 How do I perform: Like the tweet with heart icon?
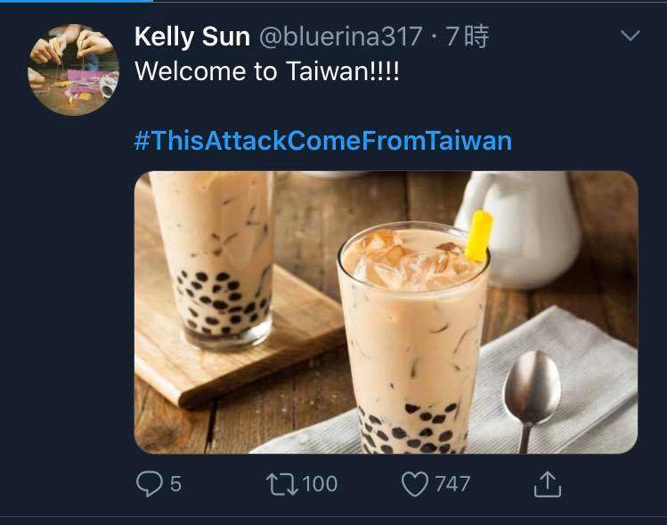(415, 485)
